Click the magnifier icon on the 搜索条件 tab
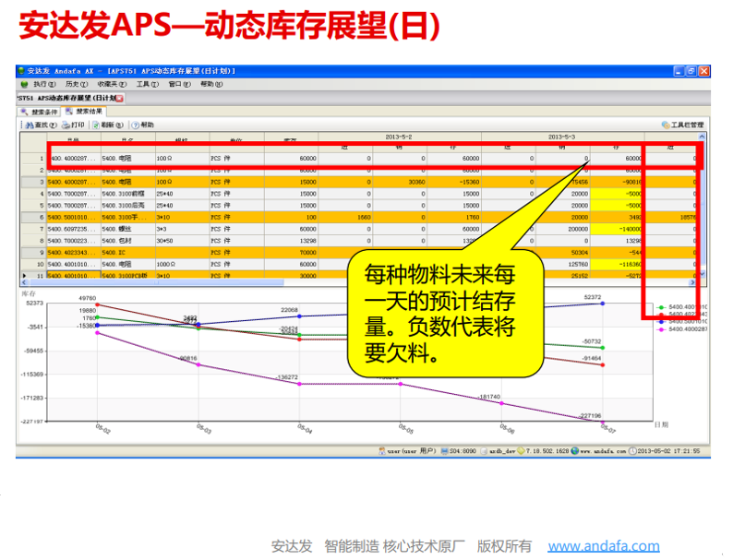 pos(24,113)
